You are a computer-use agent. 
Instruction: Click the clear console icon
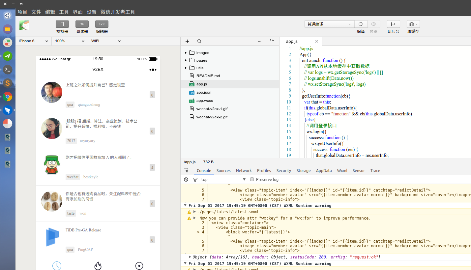click(x=186, y=179)
